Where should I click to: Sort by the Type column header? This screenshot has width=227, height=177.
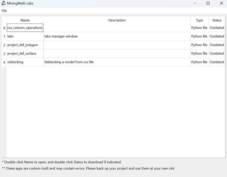[199, 20]
